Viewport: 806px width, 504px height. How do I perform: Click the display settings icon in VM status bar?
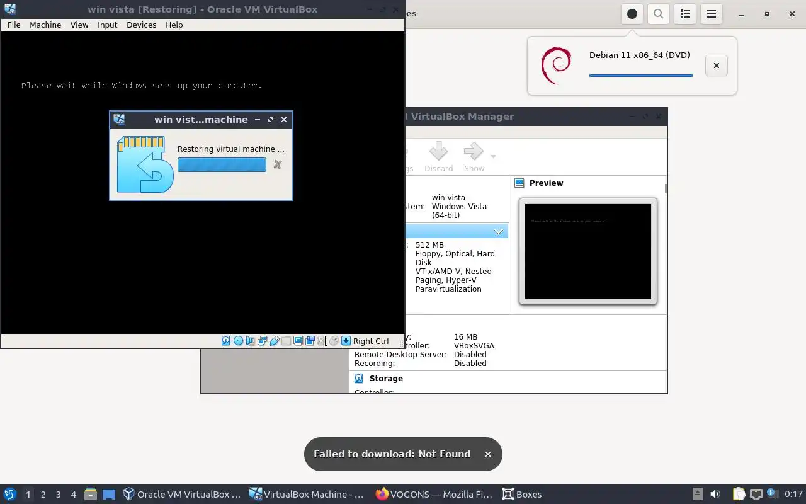(298, 341)
